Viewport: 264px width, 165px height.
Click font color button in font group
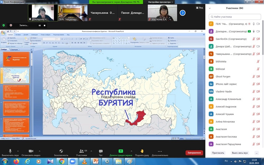pyautogui.click(x=67, y=43)
